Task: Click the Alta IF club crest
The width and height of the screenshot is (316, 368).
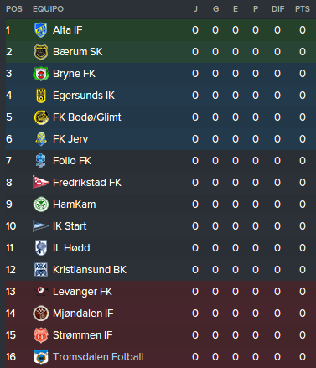Action: (41, 30)
